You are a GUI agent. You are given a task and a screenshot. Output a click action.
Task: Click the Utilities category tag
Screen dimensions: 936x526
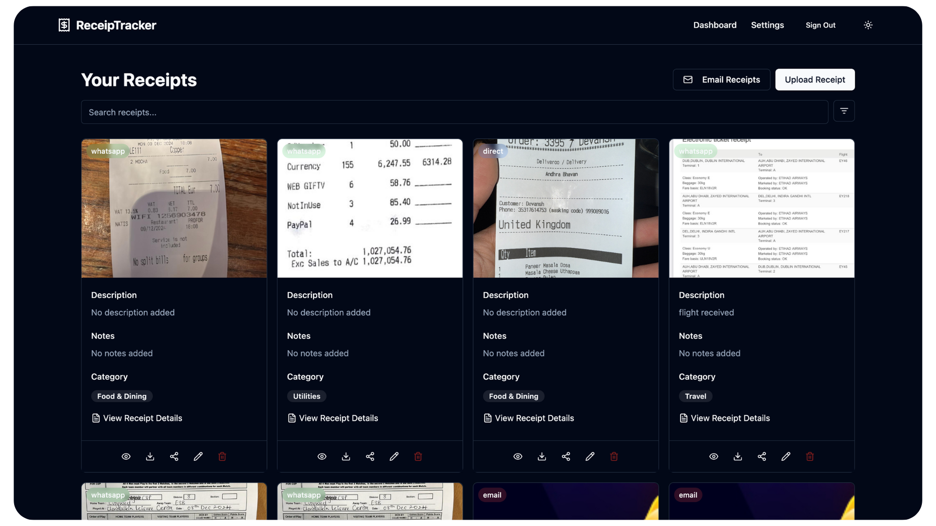point(307,396)
